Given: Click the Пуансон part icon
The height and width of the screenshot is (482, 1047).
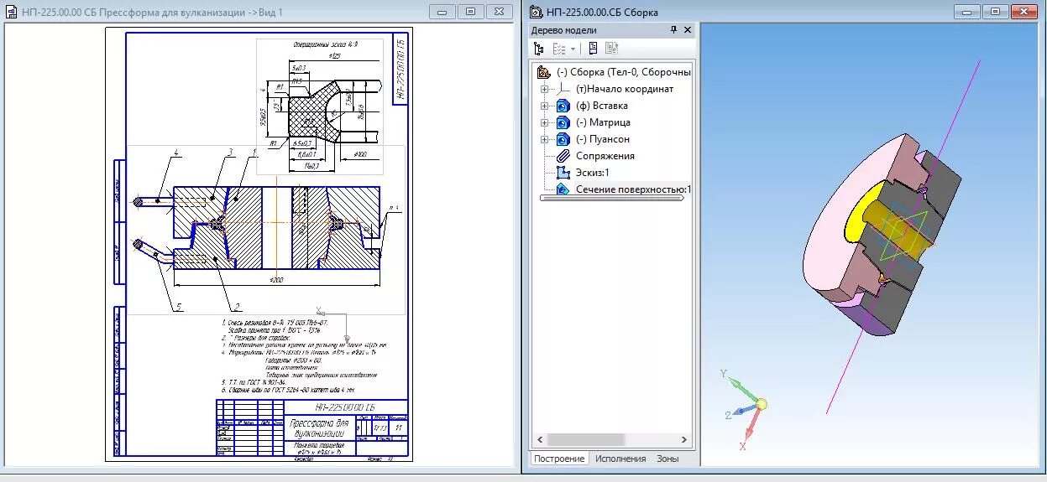Looking at the screenshot, I should click(563, 139).
